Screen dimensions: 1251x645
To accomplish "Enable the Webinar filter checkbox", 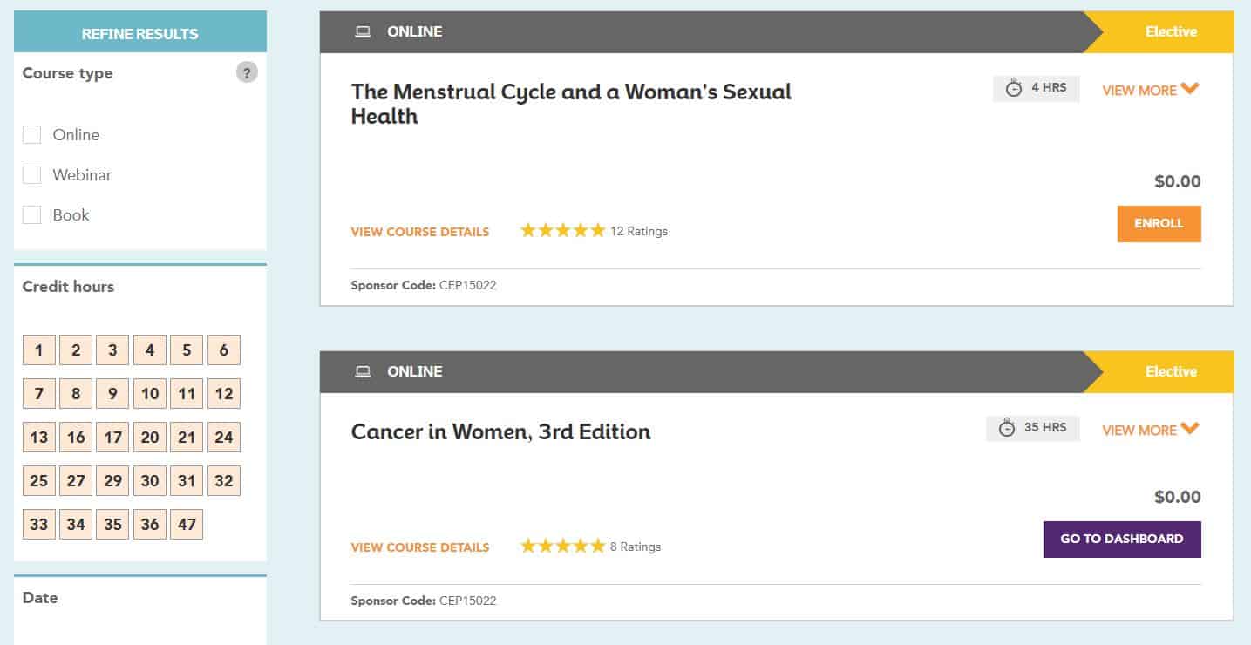I will [x=32, y=174].
